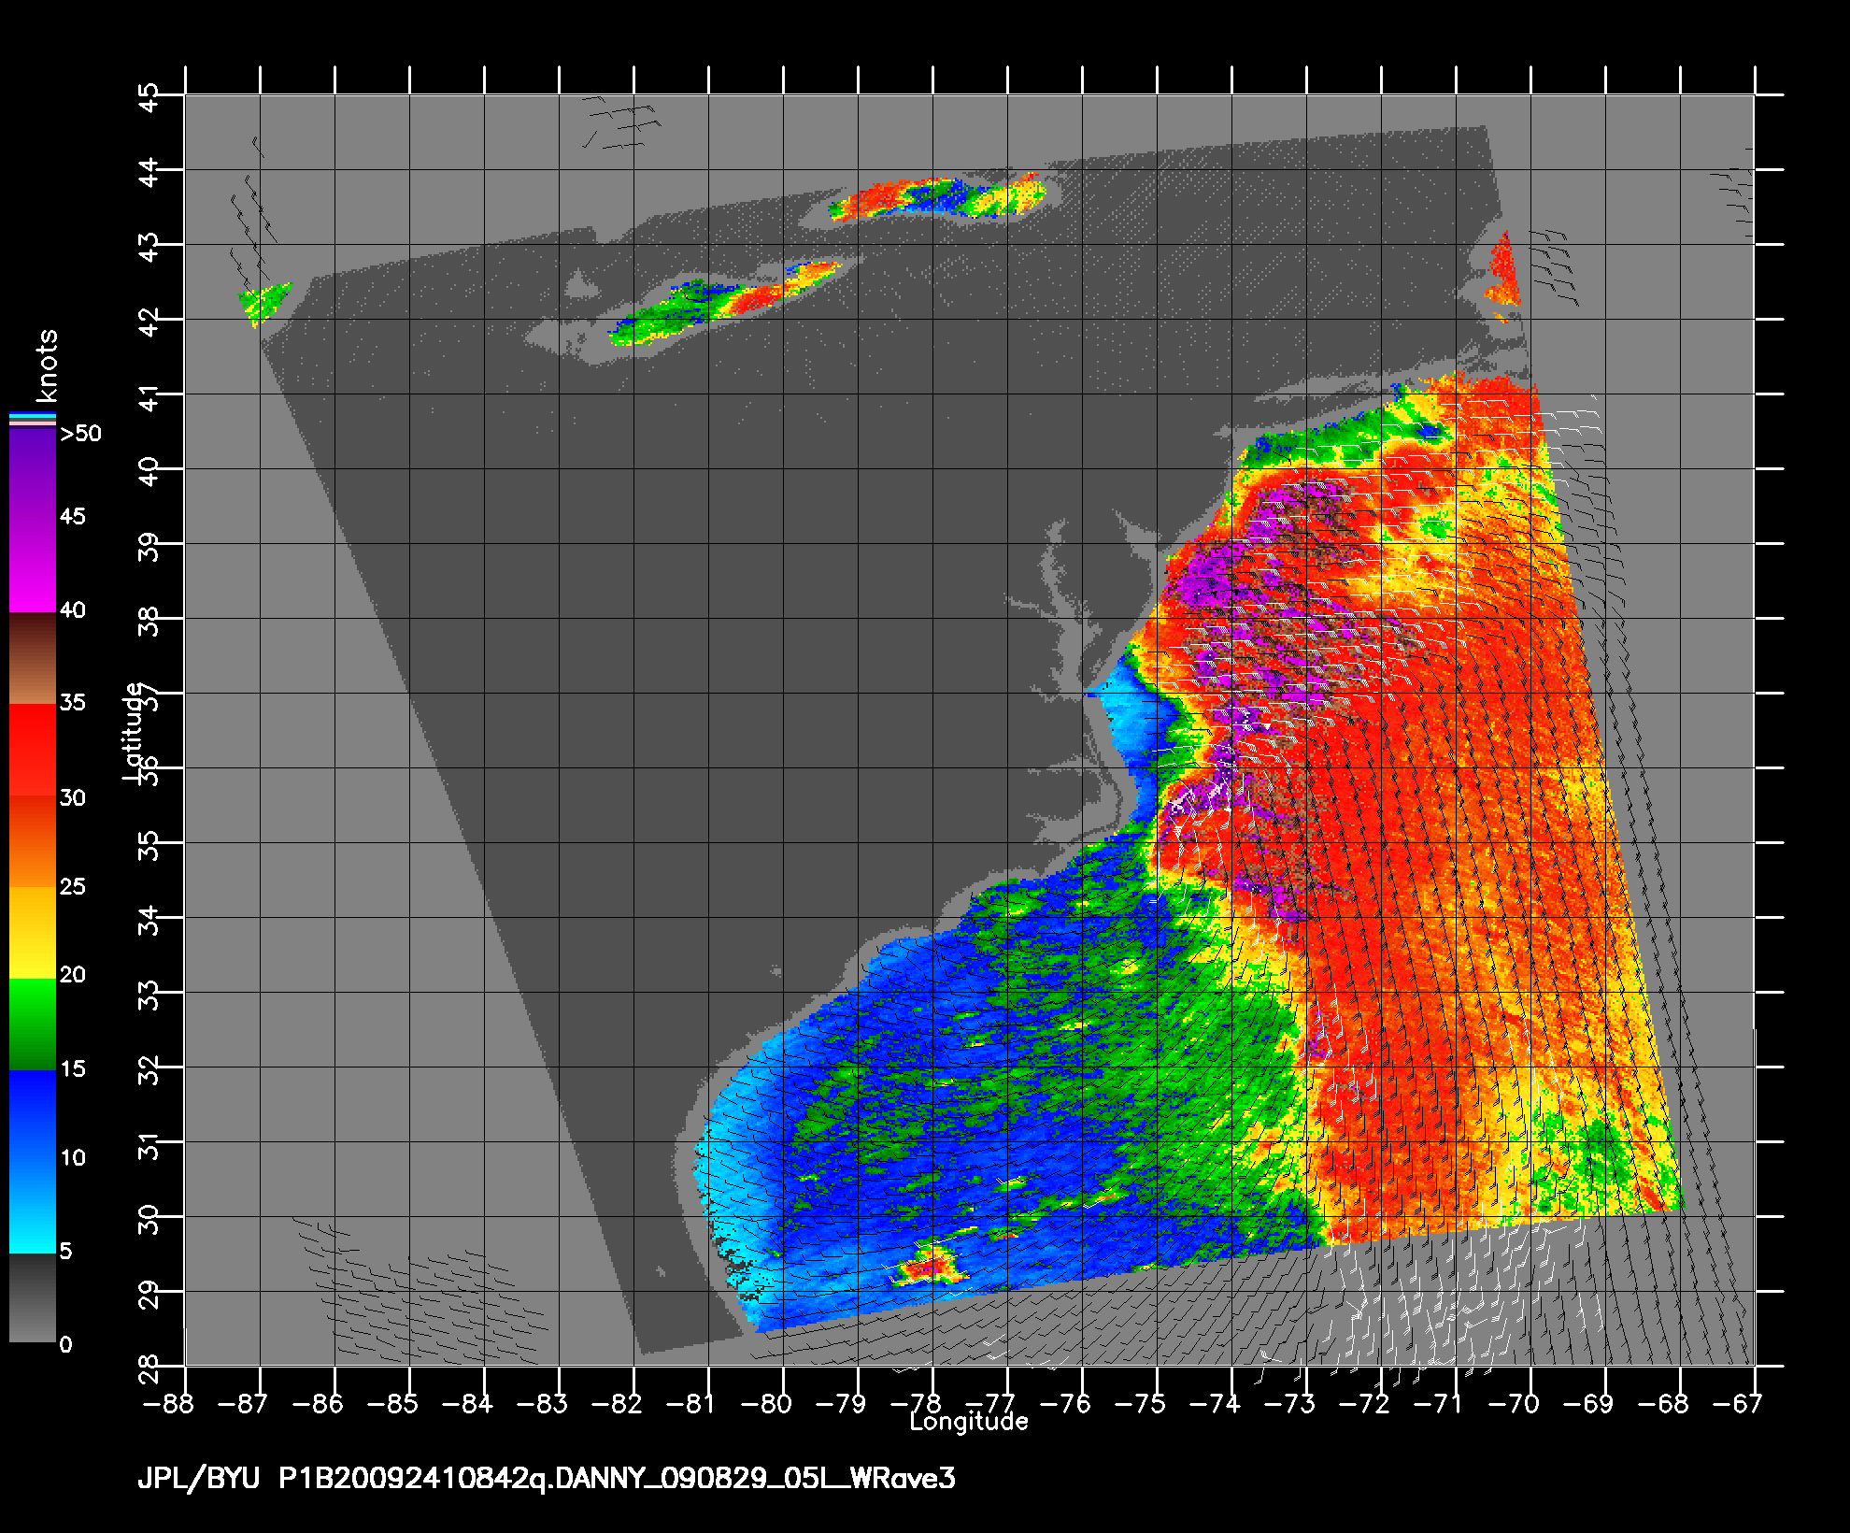The height and width of the screenshot is (1533, 1850).
Task: Click the legend value '0'
Action: click(x=65, y=1345)
